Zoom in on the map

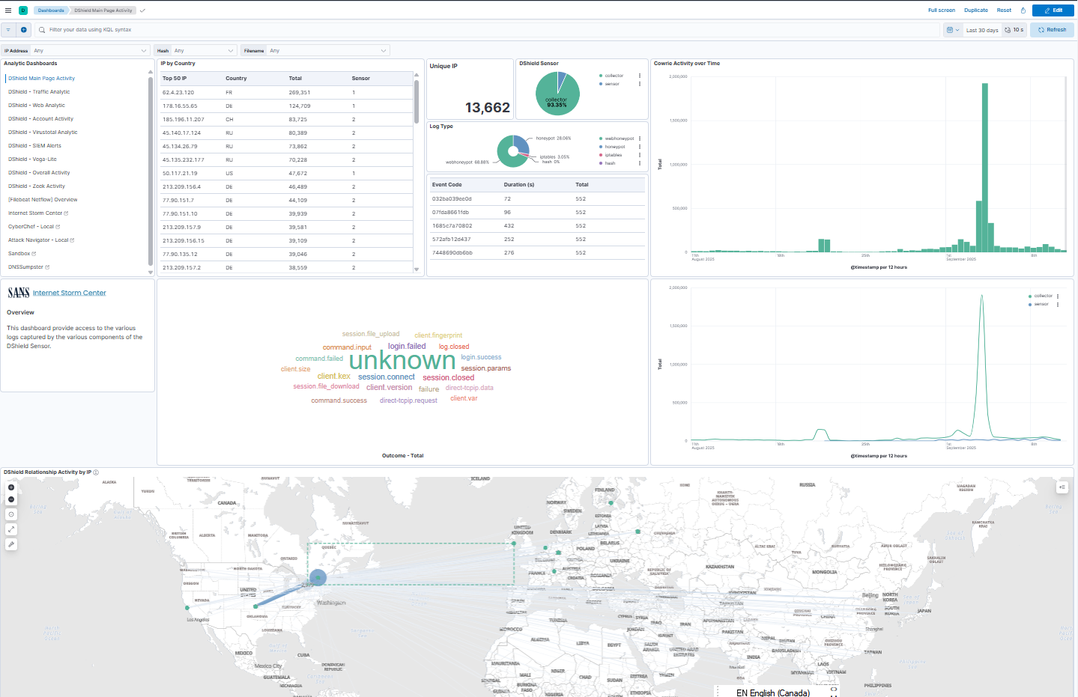point(11,487)
